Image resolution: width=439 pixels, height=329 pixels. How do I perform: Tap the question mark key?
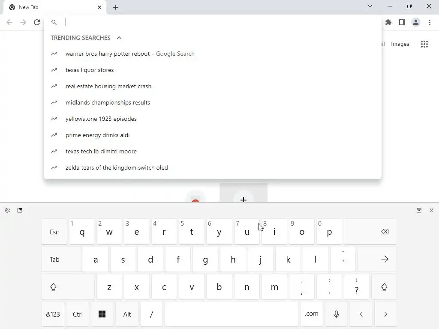click(356, 287)
